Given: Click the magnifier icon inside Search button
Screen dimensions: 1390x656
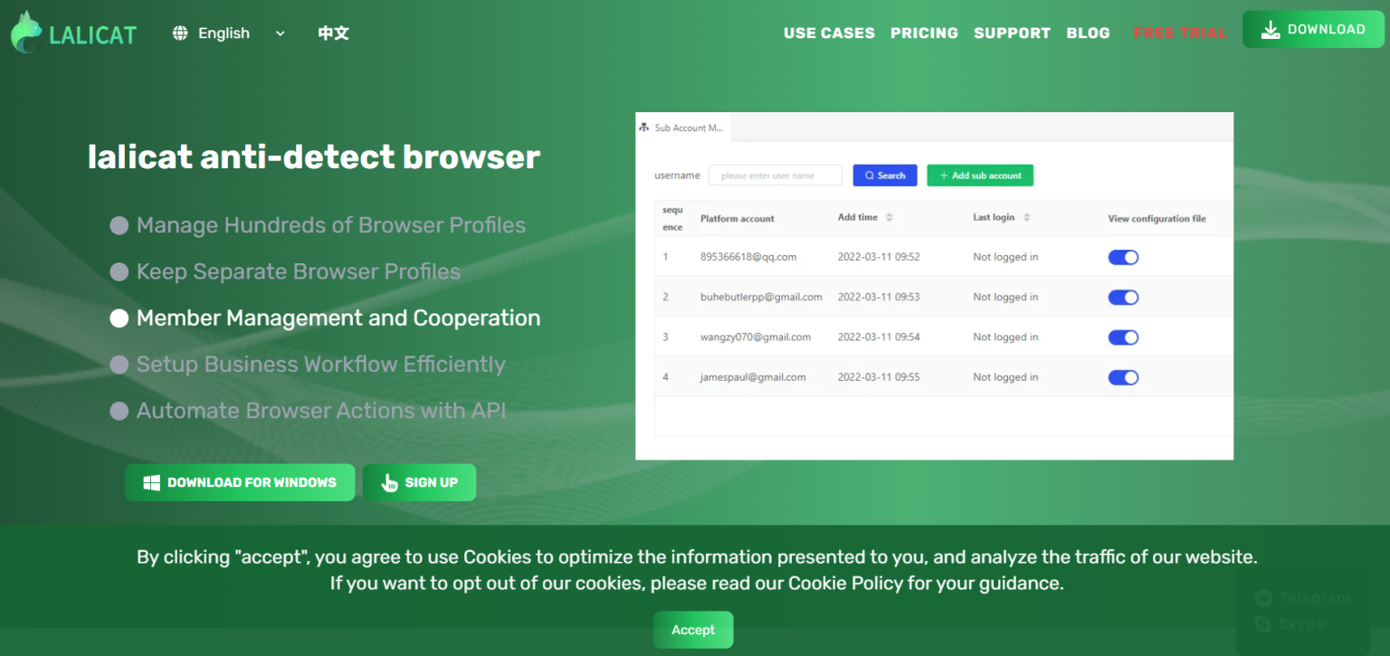Looking at the screenshot, I should click(x=869, y=175).
